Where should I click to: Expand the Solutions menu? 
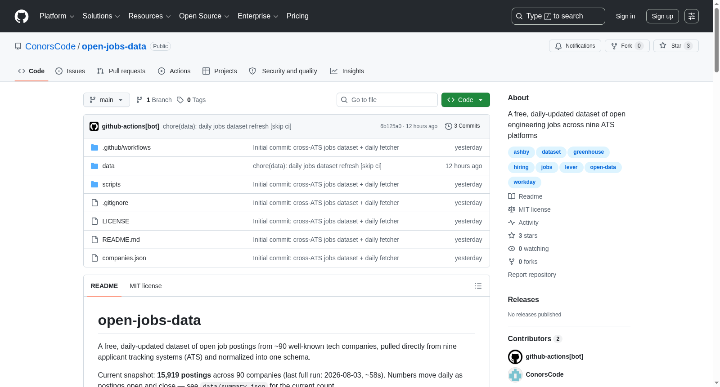[101, 16]
